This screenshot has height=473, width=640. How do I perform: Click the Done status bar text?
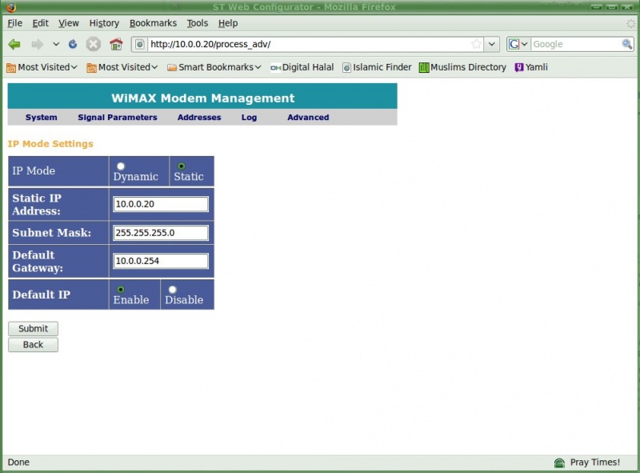coord(18,463)
